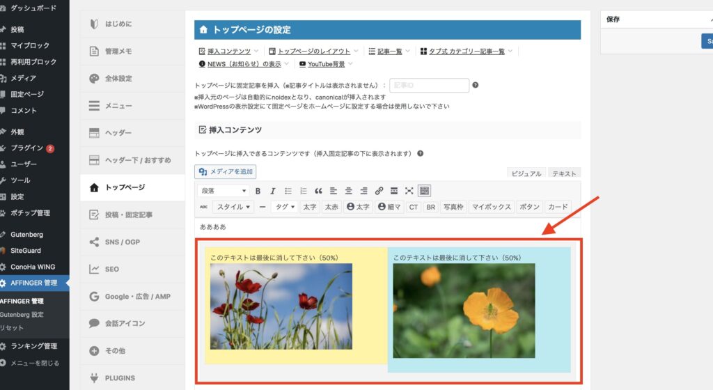Open the SEO settings menu item
The image size is (713, 390).
pyautogui.click(x=111, y=269)
